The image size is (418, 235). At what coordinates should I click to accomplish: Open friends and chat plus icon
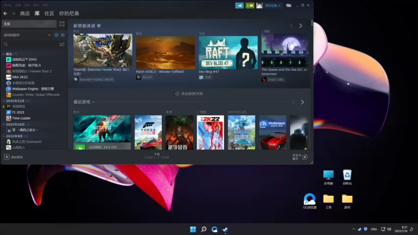pyautogui.click(x=305, y=157)
